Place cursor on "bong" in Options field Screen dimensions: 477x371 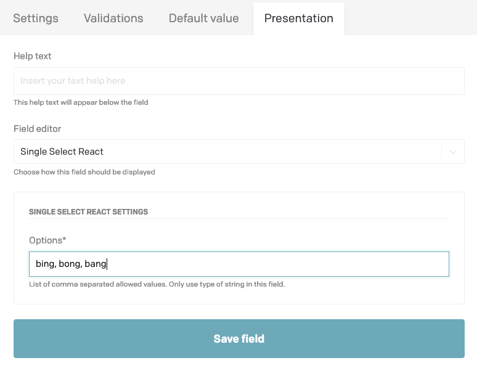[x=69, y=264]
